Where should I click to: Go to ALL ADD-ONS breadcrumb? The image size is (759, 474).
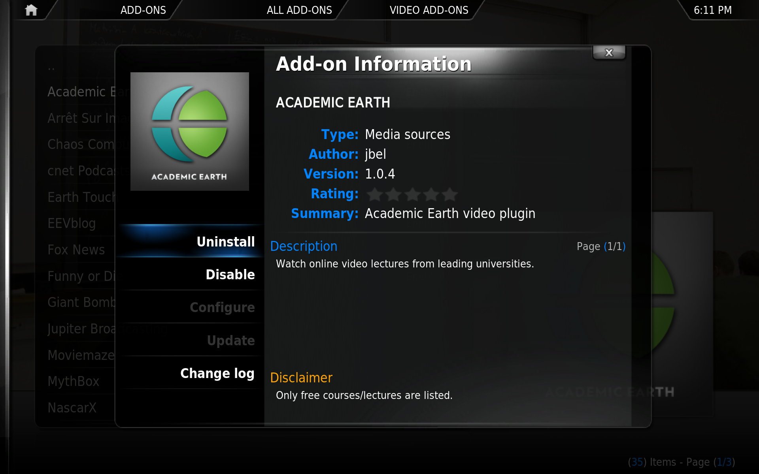tap(299, 10)
